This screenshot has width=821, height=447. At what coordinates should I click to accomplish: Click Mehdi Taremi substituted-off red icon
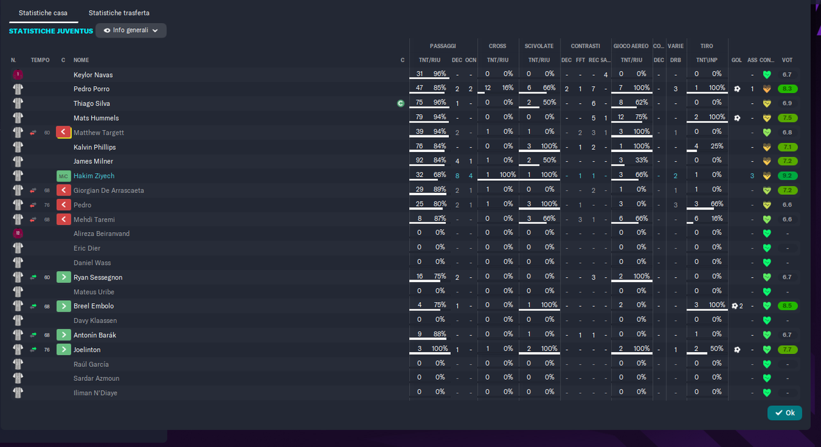click(x=63, y=219)
